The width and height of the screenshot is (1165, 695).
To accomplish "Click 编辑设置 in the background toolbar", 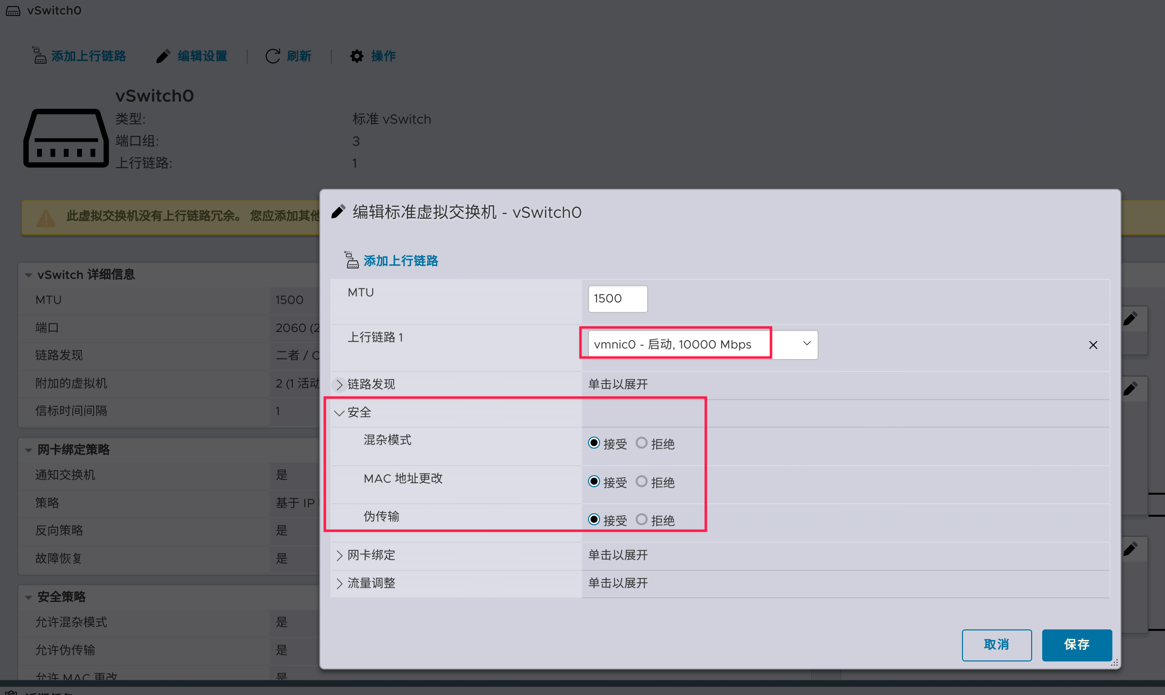I will [x=203, y=56].
